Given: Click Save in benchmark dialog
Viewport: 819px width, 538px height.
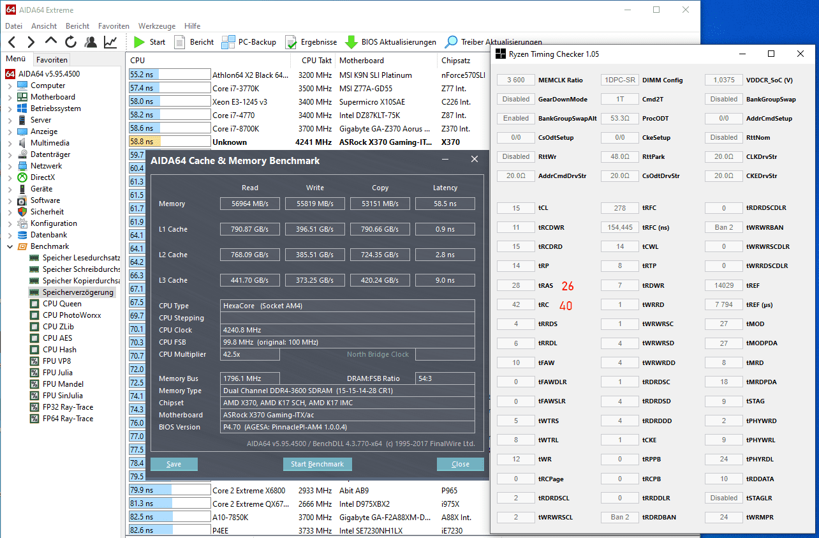Looking at the screenshot, I should 173,464.
